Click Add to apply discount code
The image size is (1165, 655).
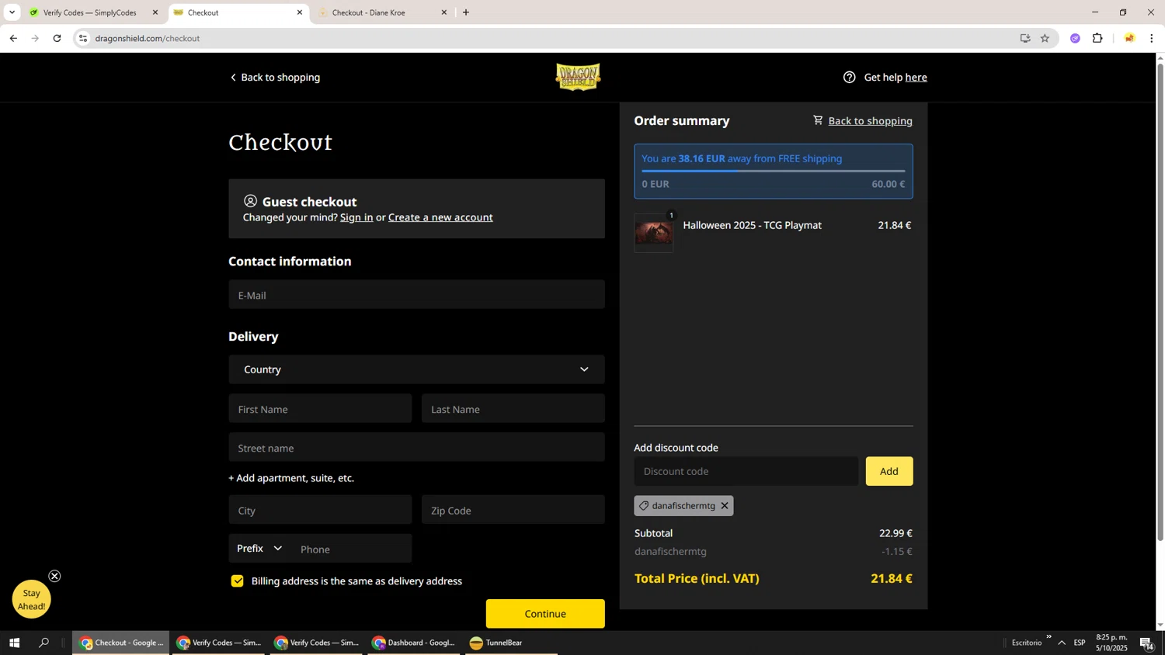point(889,471)
